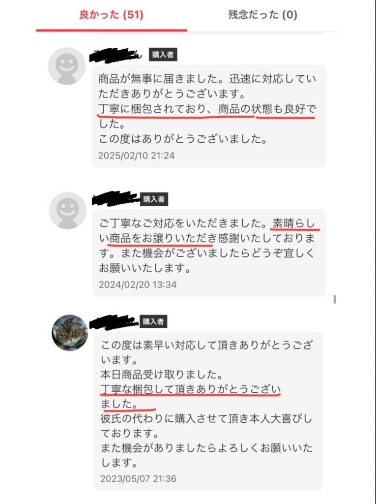This screenshot has height=504, width=376.
Task: Click the 購入者 badge on third review
Action: pyautogui.click(x=153, y=321)
